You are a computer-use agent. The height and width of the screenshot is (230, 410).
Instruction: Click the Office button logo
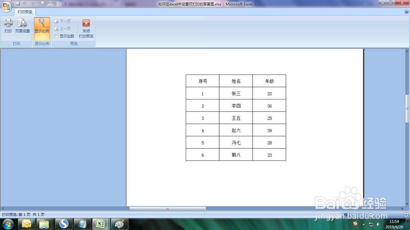click(6, 6)
